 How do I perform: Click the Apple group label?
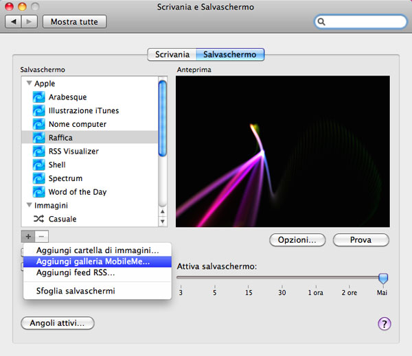coord(45,83)
